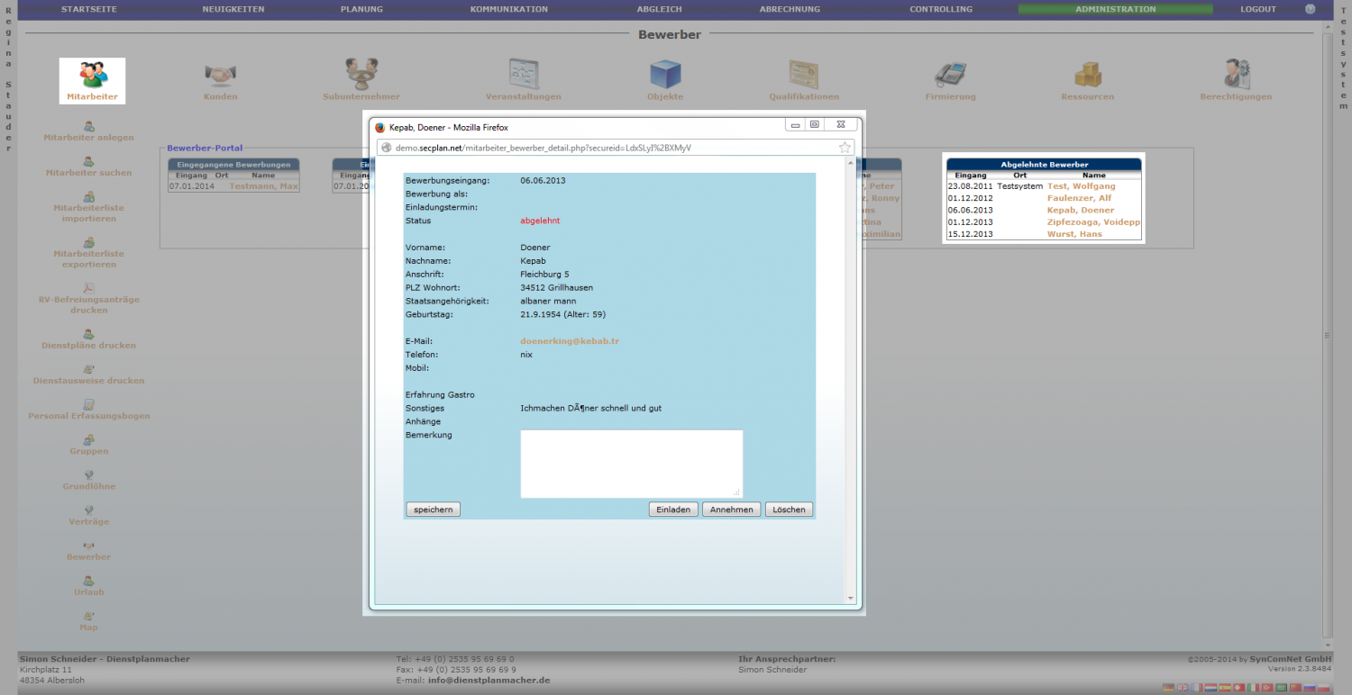This screenshot has width=1352, height=695.
Task: Open the Qualifikationen certificate icon
Action: coord(804,75)
